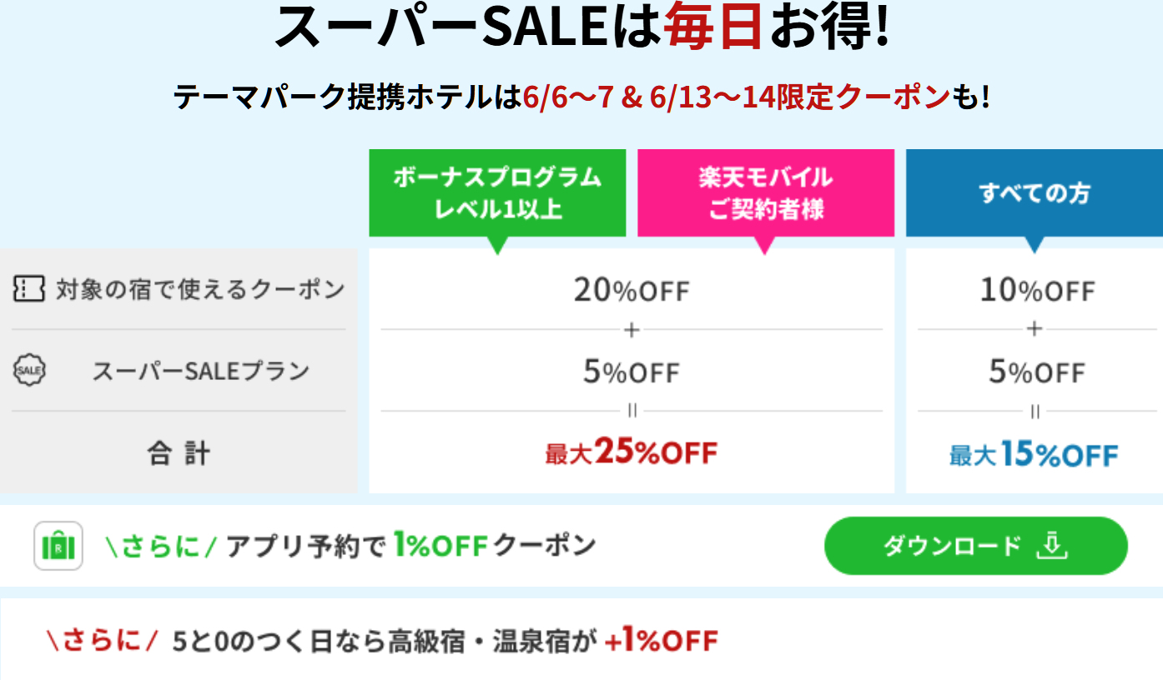Select the SALE badge icon next to スーパーSALEプラン

tap(28, 369)
